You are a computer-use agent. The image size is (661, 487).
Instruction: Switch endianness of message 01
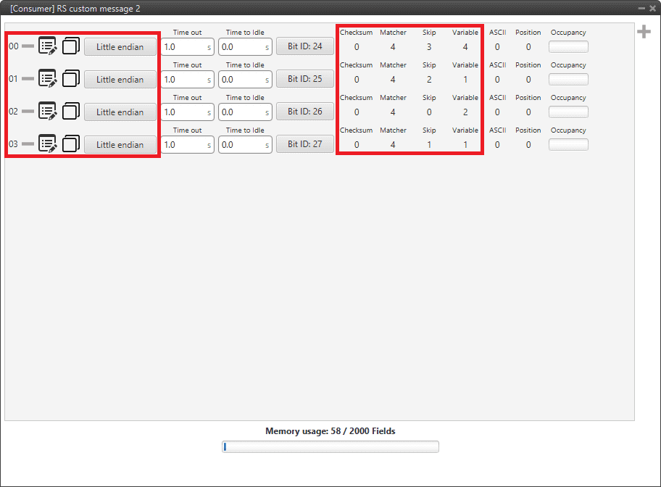(x=120, y=80)
